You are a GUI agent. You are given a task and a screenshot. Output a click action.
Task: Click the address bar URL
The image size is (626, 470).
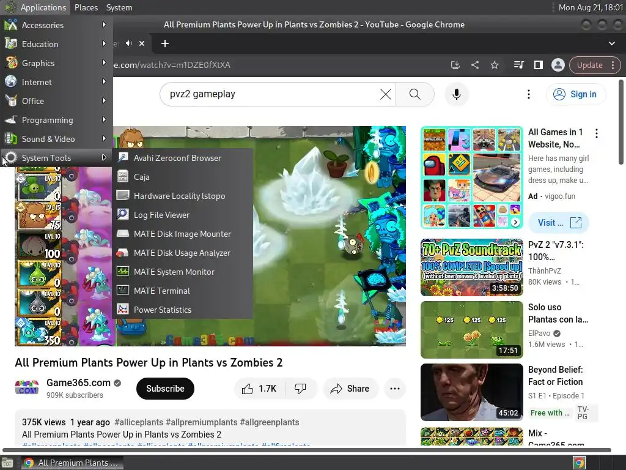point(172,65)
